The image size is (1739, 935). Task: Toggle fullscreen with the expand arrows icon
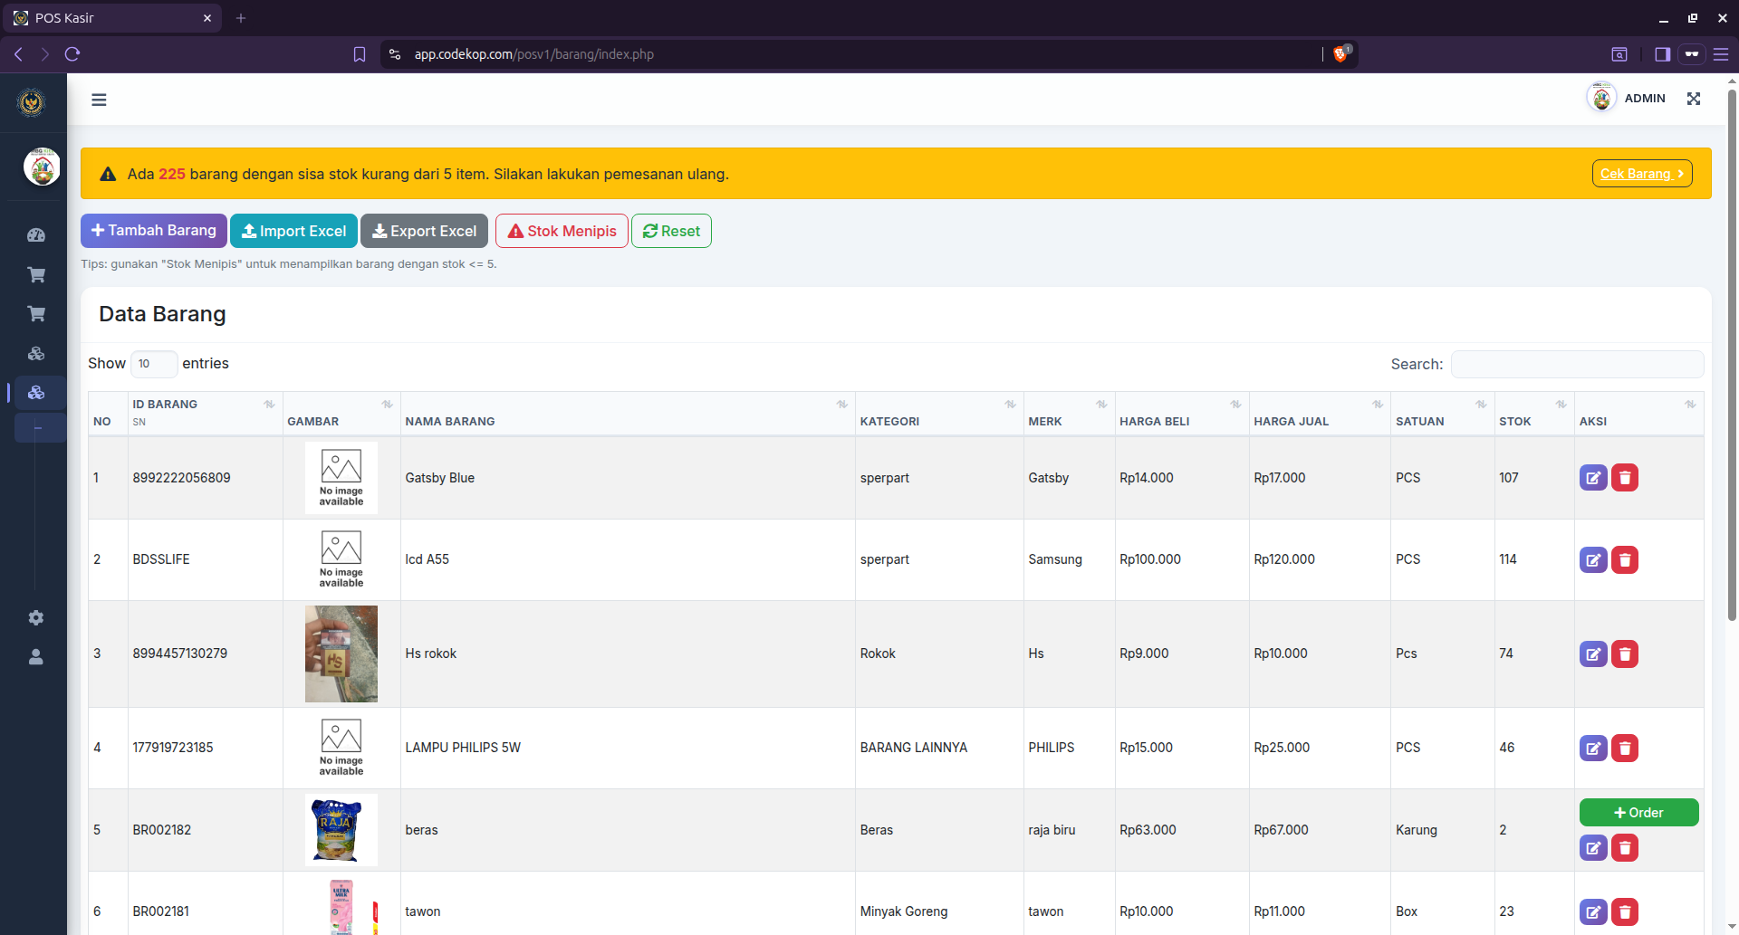[1694, 99]
